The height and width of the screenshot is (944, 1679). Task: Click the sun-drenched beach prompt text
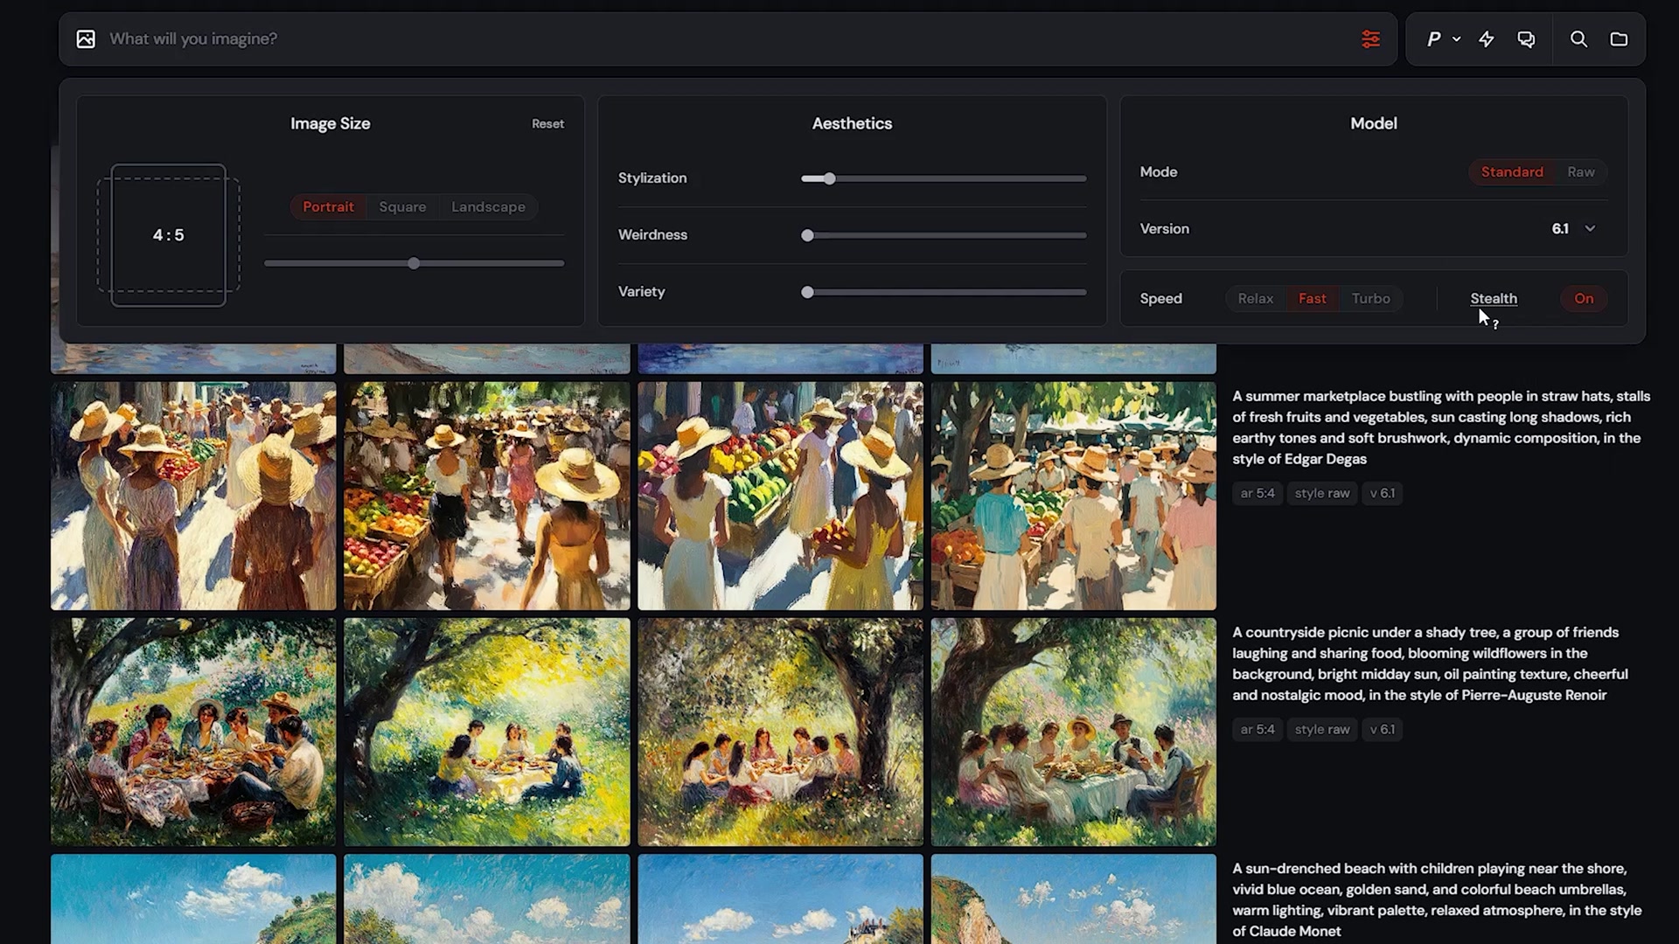pyautogui.click(x=1438, y=899)
